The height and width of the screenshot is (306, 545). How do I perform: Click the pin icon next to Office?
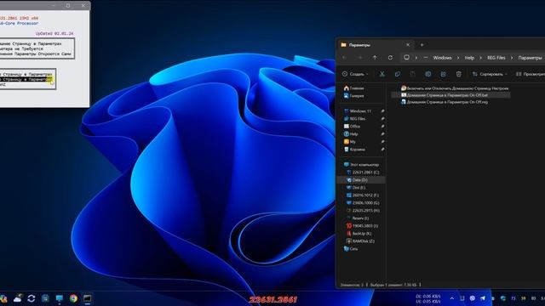point(382,127)
